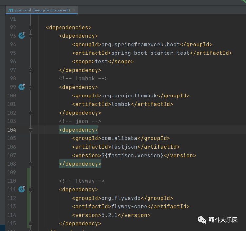
Task: Click line number 104 in the gutter
Action: point(11,130)
